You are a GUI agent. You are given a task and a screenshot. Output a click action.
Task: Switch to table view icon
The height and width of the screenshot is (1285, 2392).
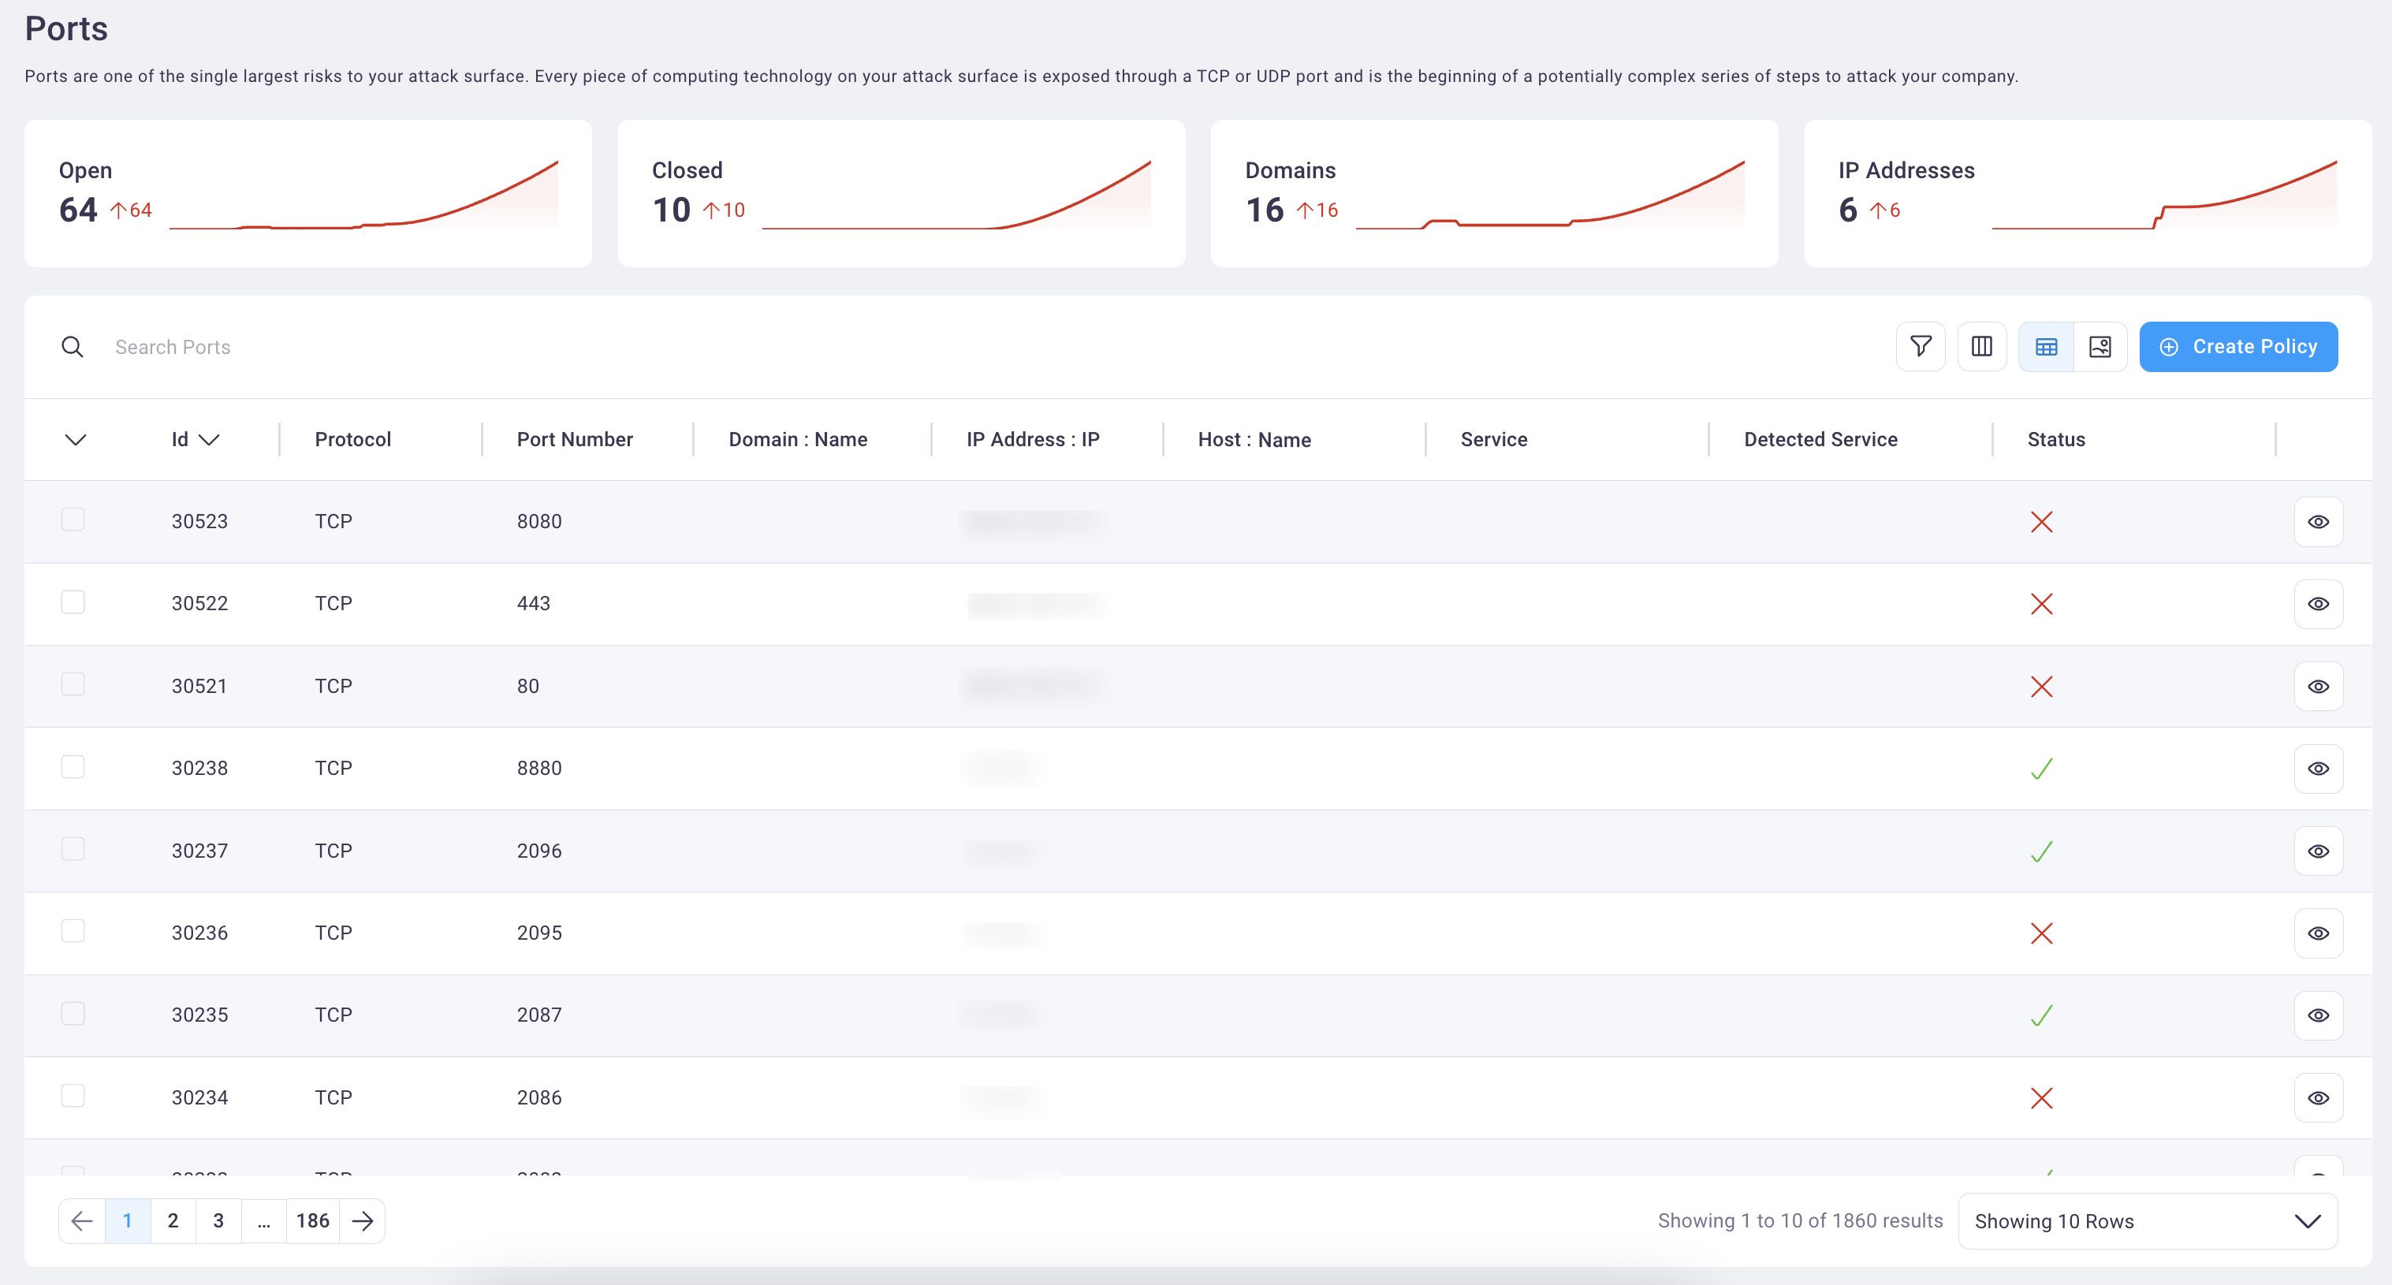(x=2047, y=346)
